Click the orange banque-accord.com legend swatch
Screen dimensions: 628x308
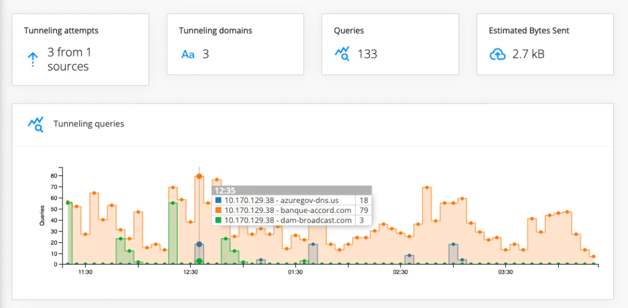coord(218,210)
